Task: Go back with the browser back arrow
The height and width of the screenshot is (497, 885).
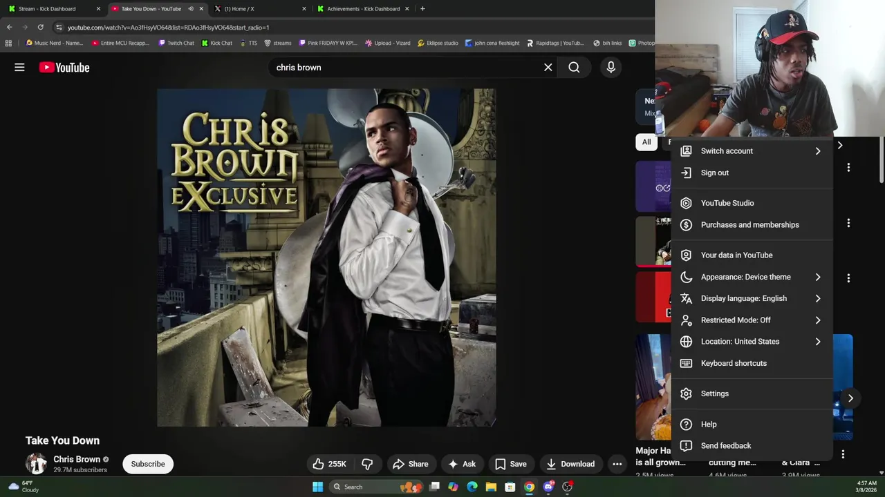Action: coord(9,27)
